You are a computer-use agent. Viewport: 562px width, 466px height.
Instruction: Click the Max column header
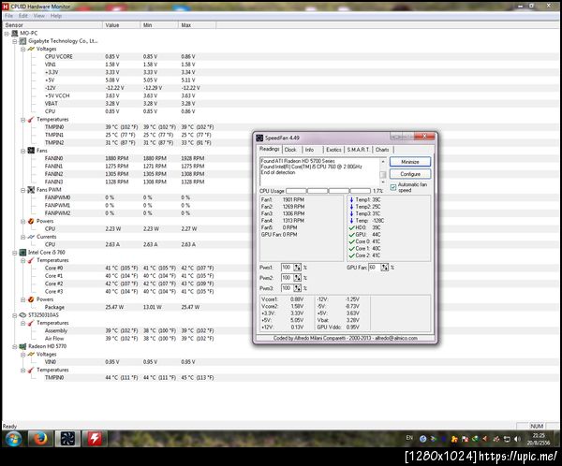(197, 25)
